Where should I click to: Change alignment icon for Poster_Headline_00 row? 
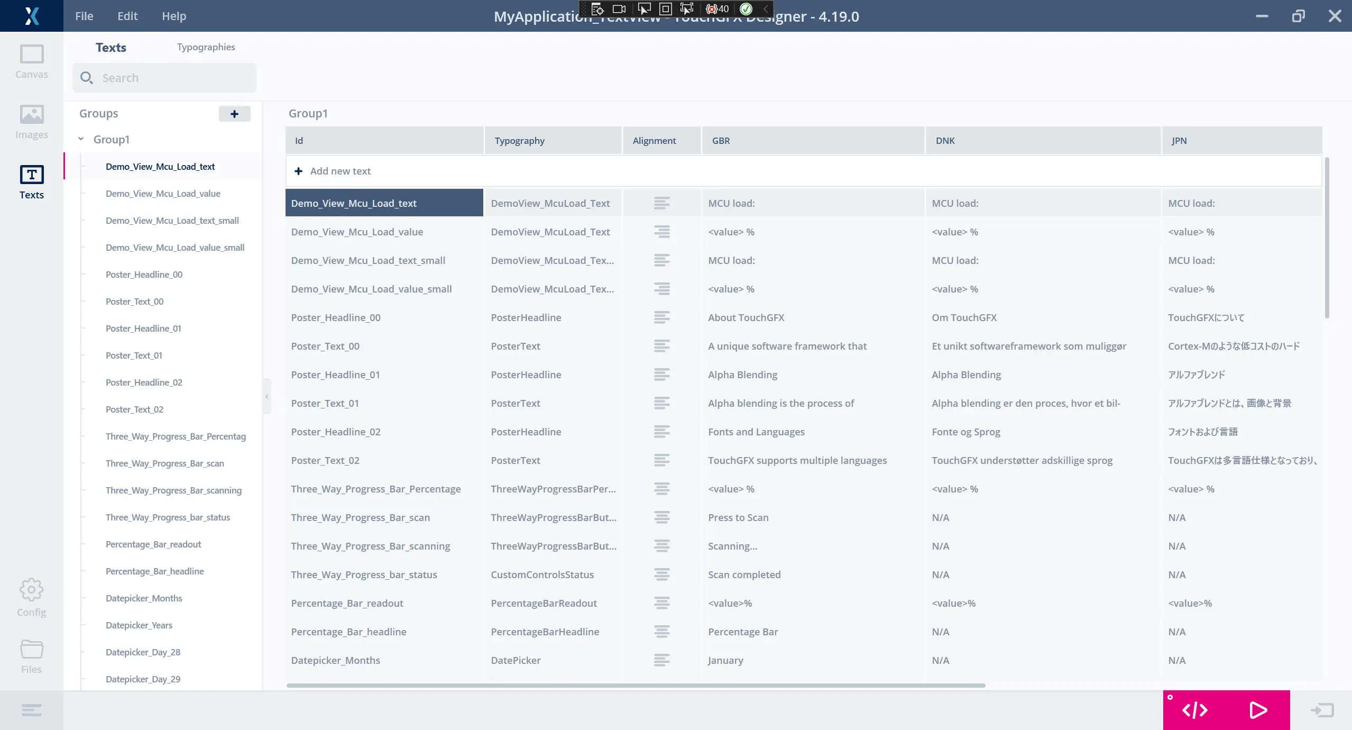click(x=661, y=317)
